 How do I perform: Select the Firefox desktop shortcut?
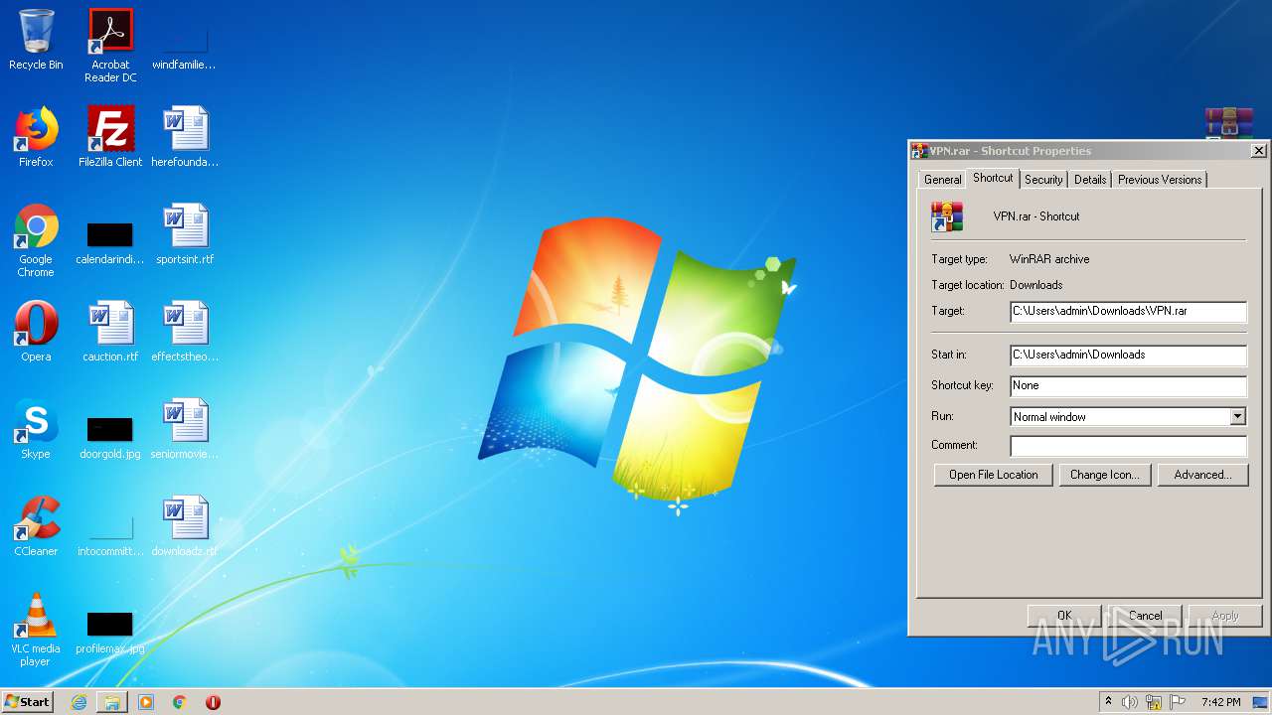coord(36,137)
